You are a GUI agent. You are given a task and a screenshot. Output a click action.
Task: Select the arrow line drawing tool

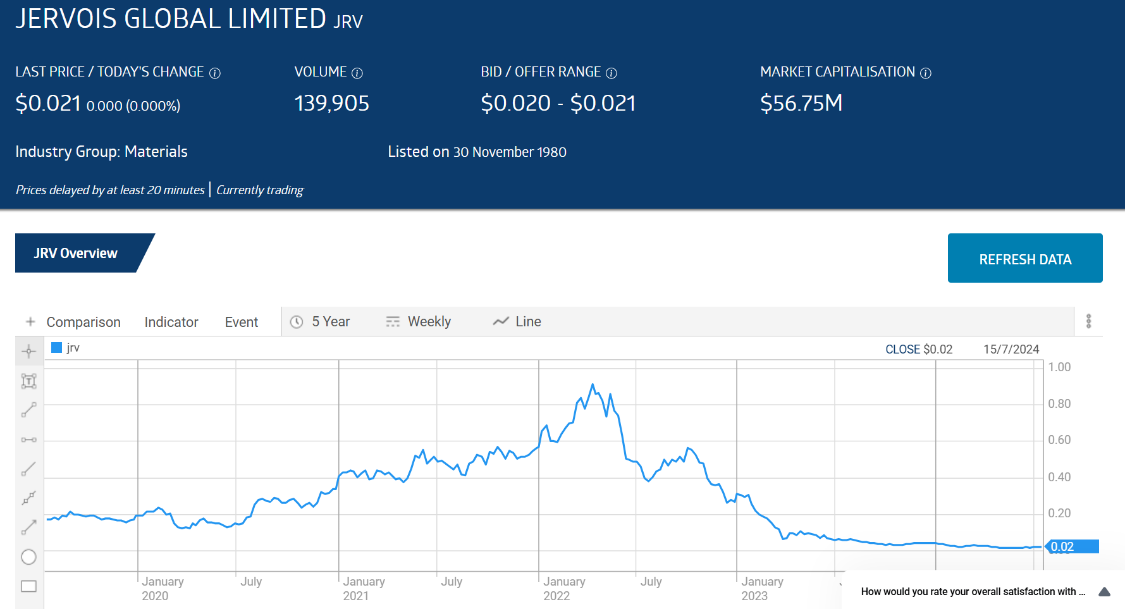[x=28, y=527]
